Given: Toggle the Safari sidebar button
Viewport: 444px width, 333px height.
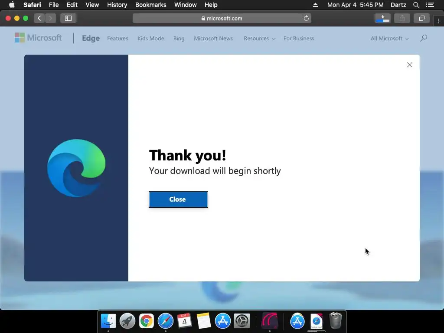Looking at the screenshot, I should click(68, 18).
